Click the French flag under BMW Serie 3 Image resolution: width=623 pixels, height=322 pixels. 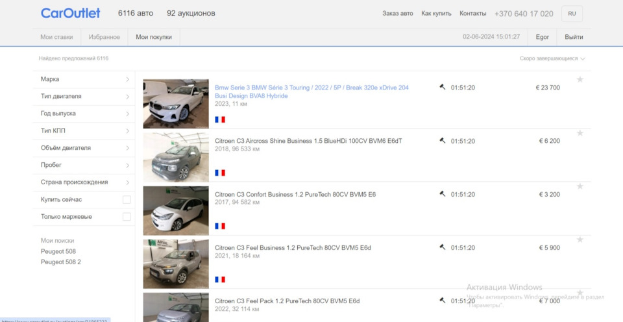pyautogui.click(x=220, y=119)
